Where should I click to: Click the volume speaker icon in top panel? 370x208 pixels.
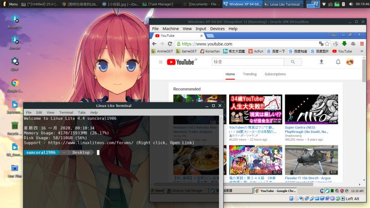click(351, 4)
